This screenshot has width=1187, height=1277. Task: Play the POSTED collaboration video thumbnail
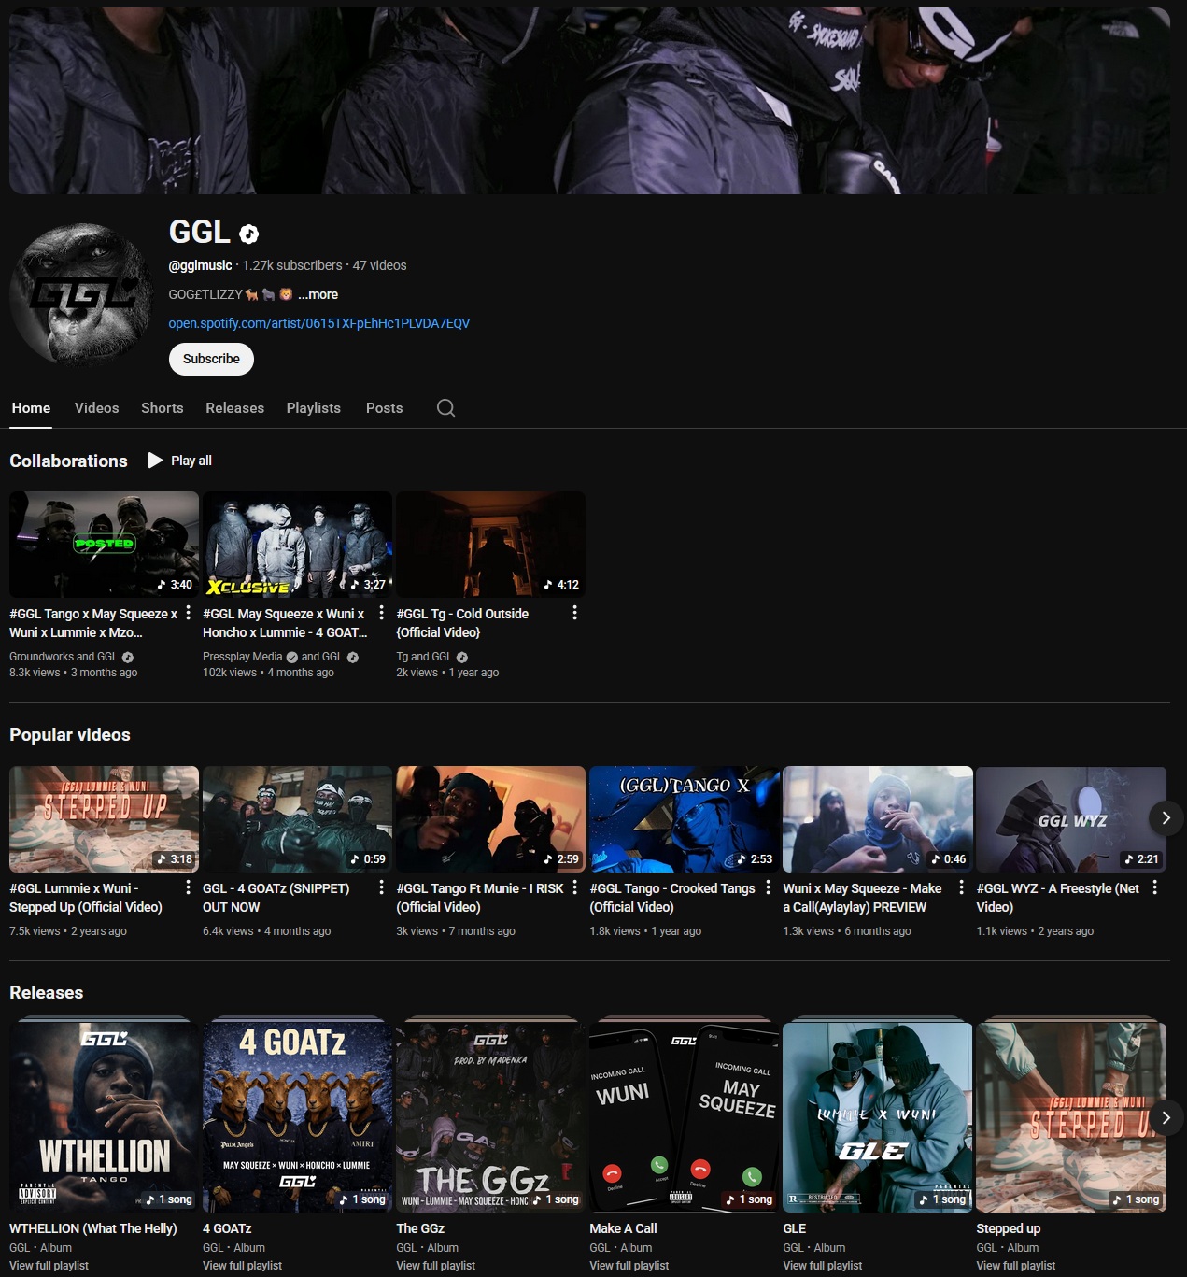[x=104, y=545]
